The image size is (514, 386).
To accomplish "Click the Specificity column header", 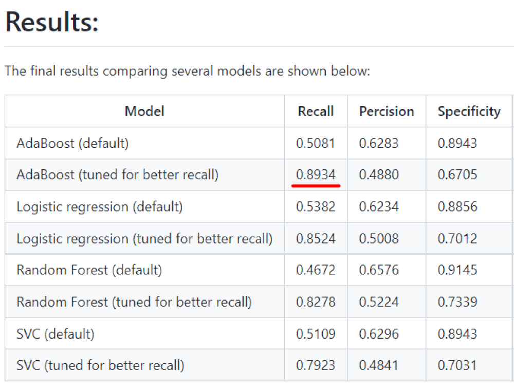I will tap(469, 111).
